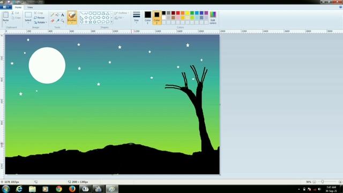Open the Paint application menu button
The height and width of the screenshot is (193, 343).
point(6,7)
